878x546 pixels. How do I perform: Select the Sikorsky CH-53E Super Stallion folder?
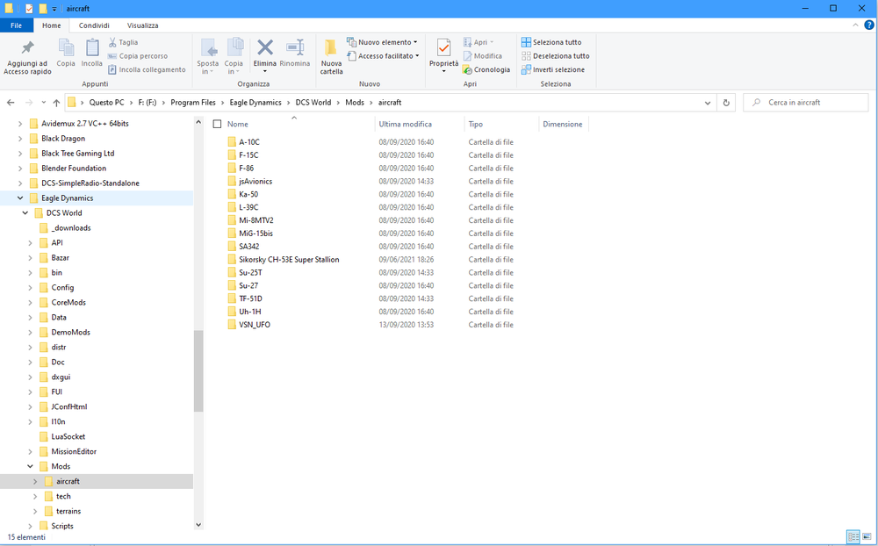pos(289,260)
